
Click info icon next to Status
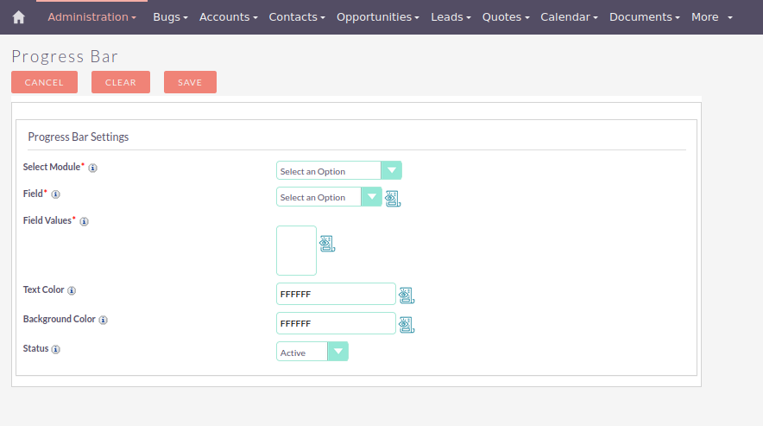(x=55, y=349)
